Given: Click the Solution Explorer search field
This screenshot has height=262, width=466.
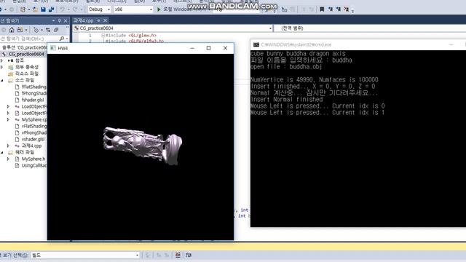Looking at the screenshot, I should [x=29, y=39].
